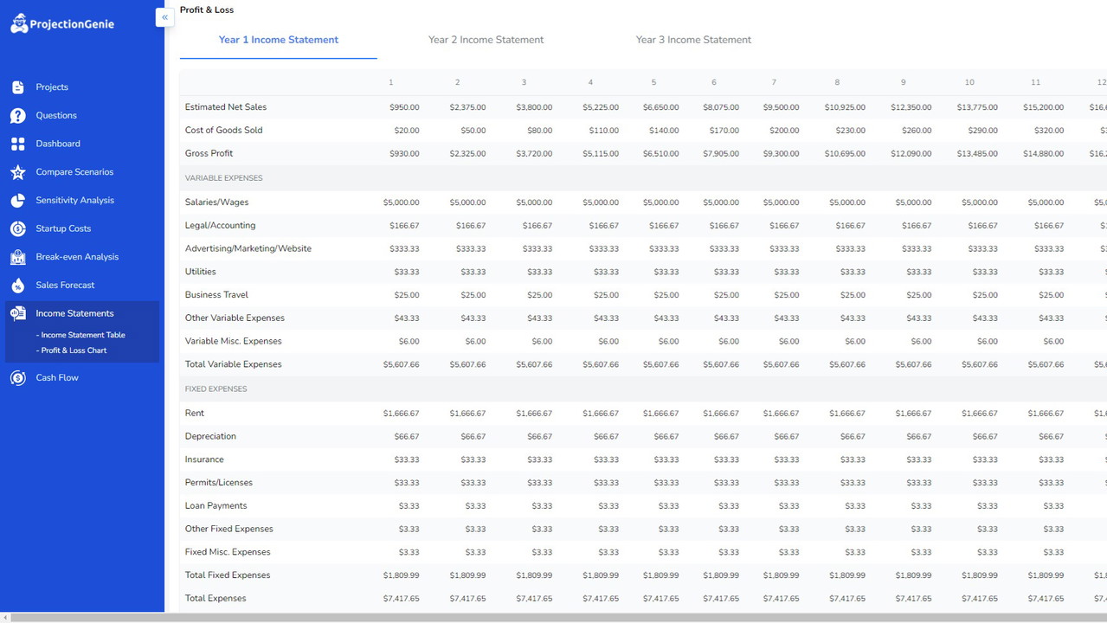The width and height of the screenshot is (1107, 623).
Task: Select Sensitivity Analysis menu label
Action: [x=74, y=201]
